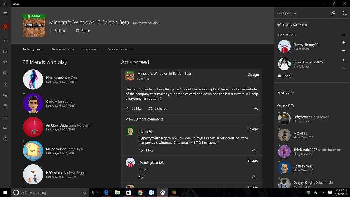The height and width of the screenshot is (197, 350).
Task: Open Action Center notification icon in tray
Action: (x=330, y=192)
